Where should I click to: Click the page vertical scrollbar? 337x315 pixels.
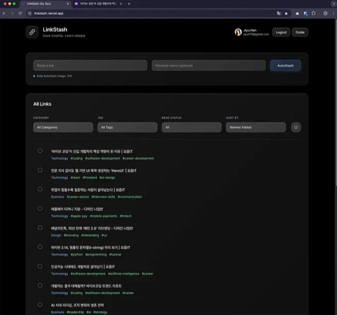[x=335, y=103]
